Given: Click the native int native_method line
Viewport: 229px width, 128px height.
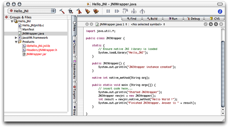Looking at the screenshot, I should 121,78.
